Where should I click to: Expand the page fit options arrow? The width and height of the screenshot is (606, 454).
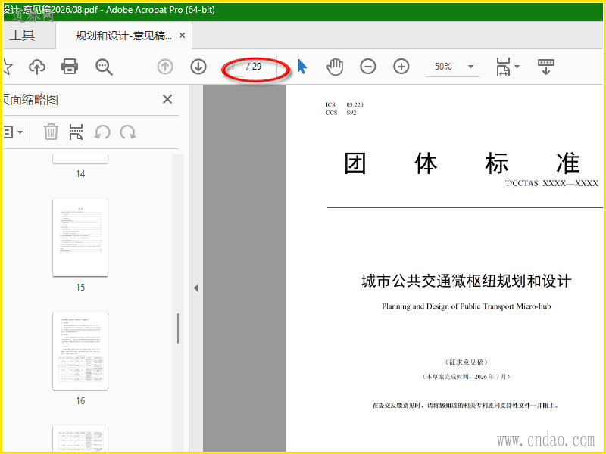tap(517, 67)
